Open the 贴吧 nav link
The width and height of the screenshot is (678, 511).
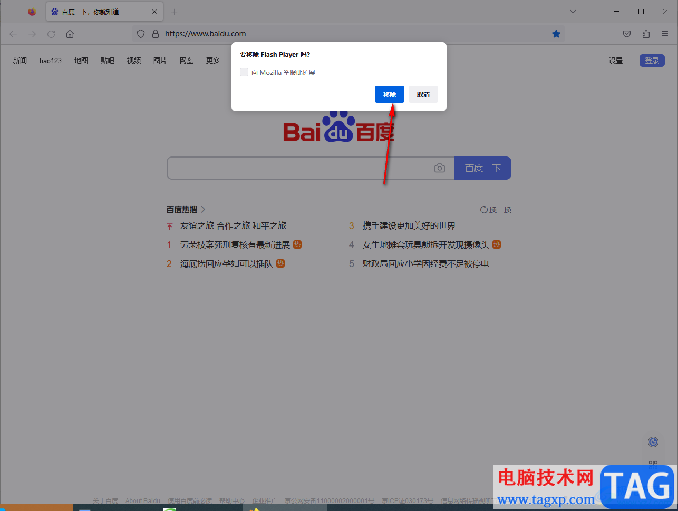(x=108, y=61)
